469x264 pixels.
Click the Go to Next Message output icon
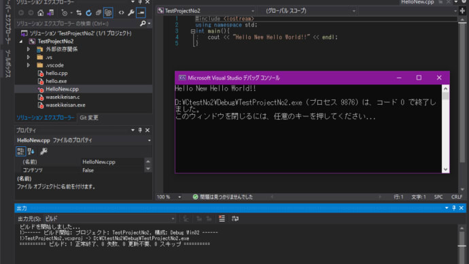209,219
